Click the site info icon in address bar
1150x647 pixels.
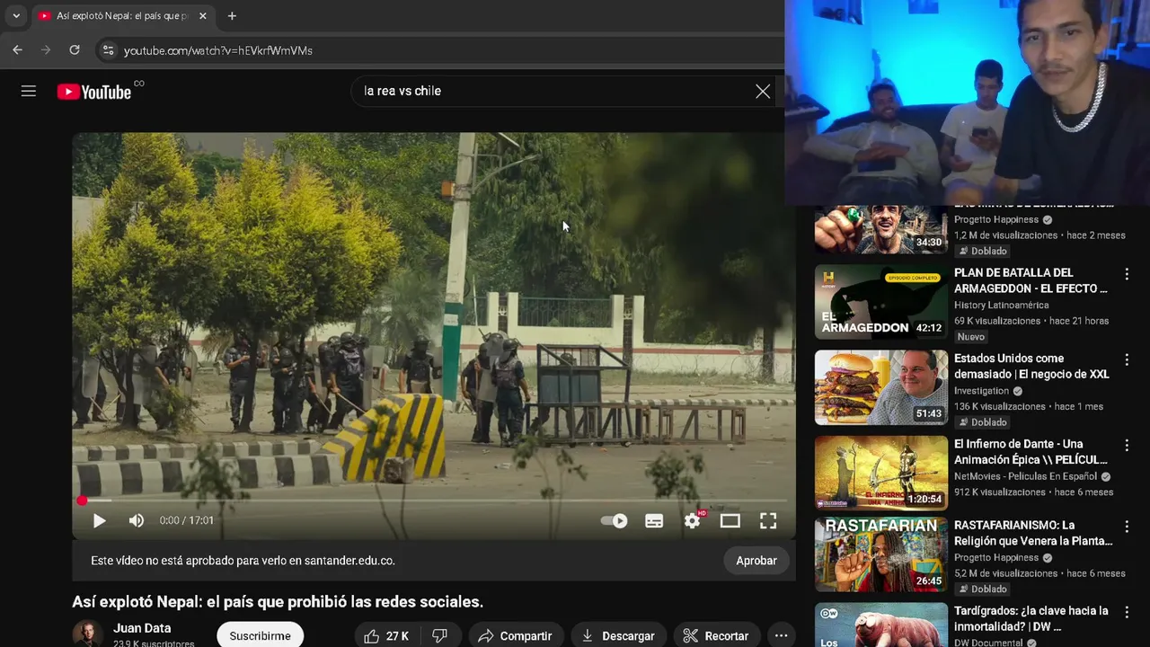108,50
